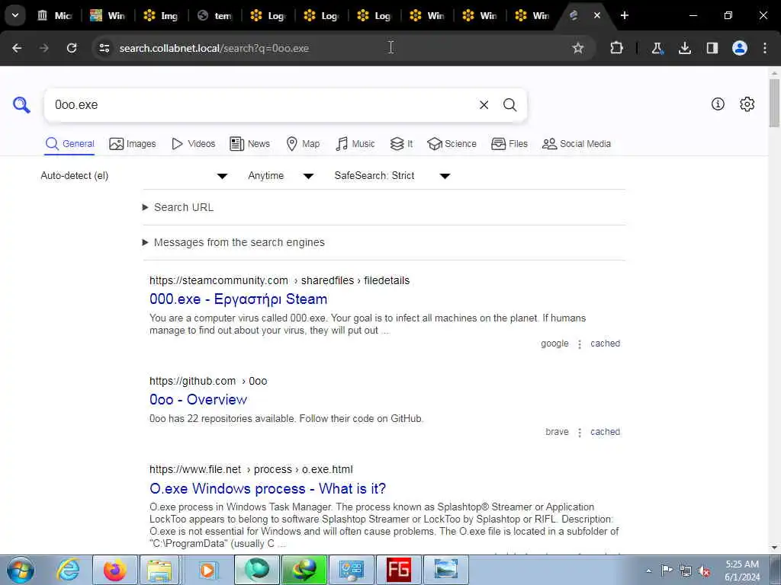The height and width of the screenshot is (585, 781).
Task: Open the search About info icon
Action: (718, 104)
